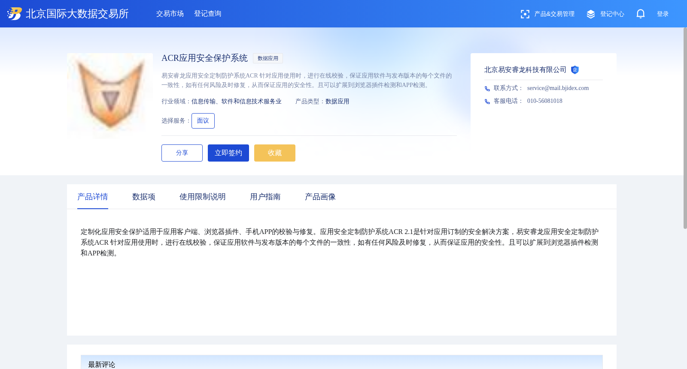Click the ACR product thumbnail image

(110, 96)
